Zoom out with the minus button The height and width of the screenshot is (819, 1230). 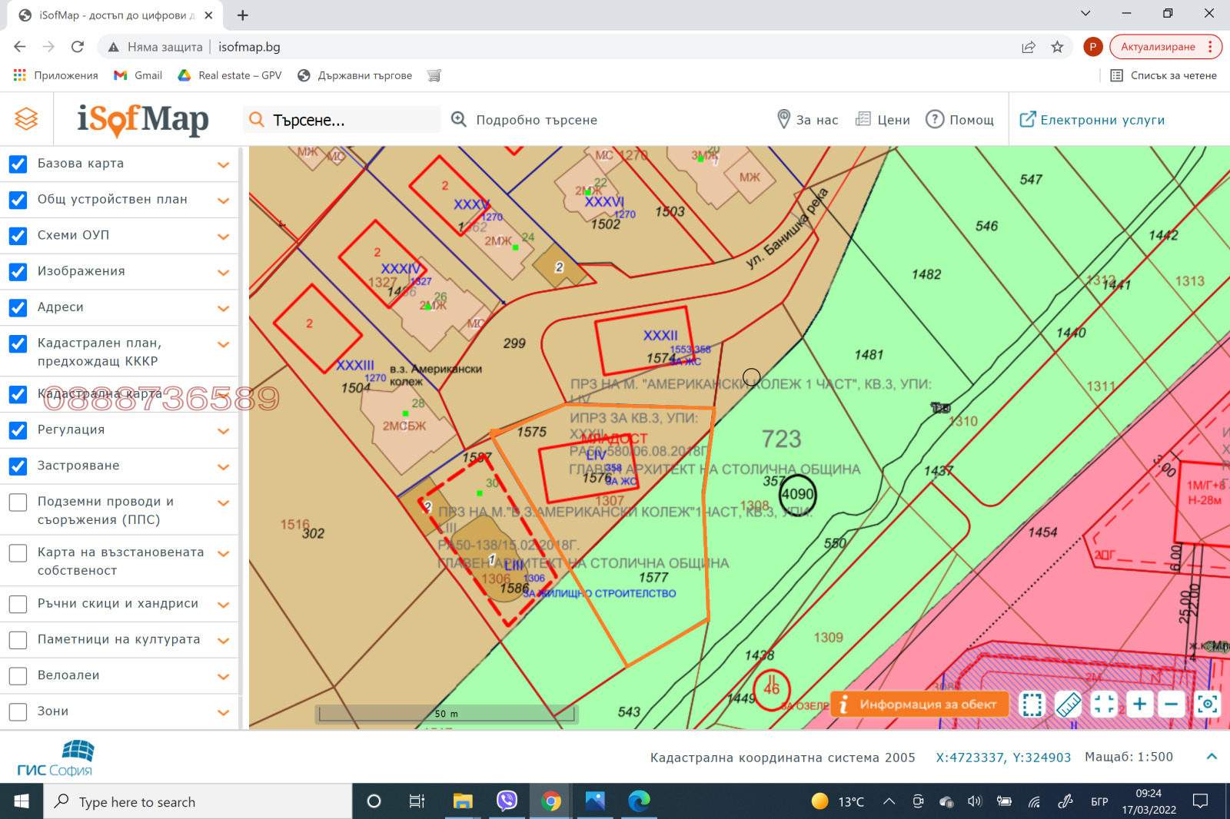(1172, 704)
